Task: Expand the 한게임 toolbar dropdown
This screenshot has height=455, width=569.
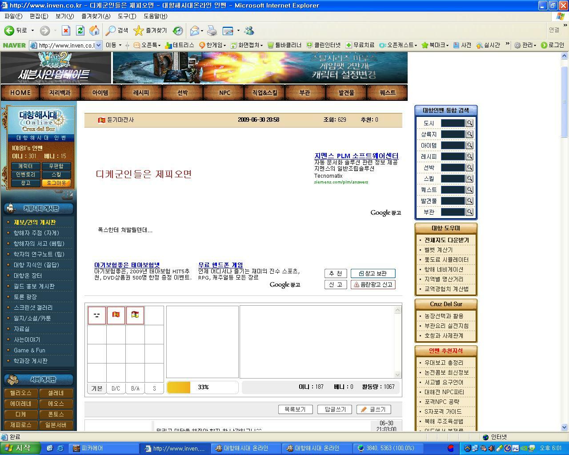Action: point(225,45)
